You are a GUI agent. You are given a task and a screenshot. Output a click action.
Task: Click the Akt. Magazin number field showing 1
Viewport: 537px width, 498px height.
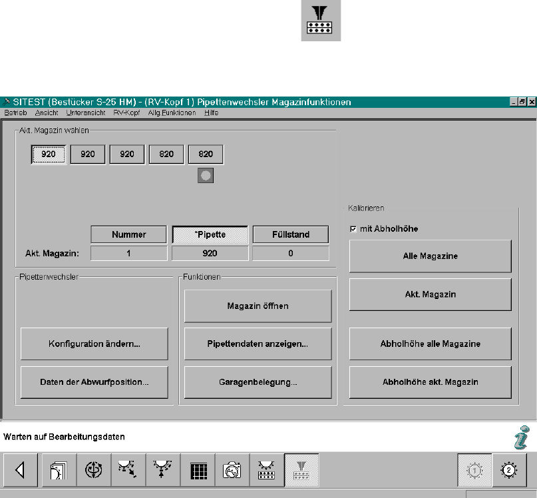(x=129, y=253)
